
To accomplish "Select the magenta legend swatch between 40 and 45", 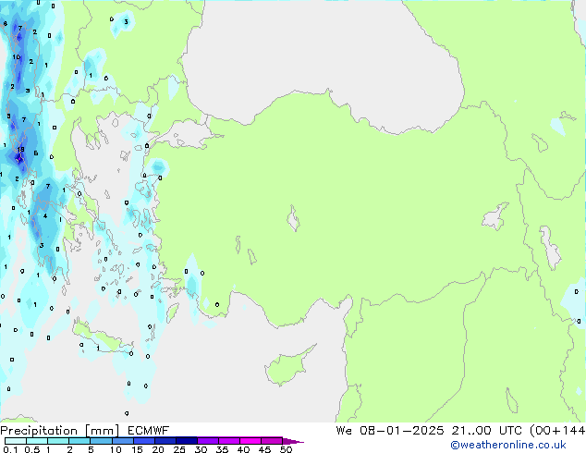I will [250, 441].
